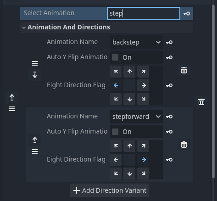Click outer trash icon to delete animation entry
The width and height of the screenshot is (217, 201).
point(201,102)
